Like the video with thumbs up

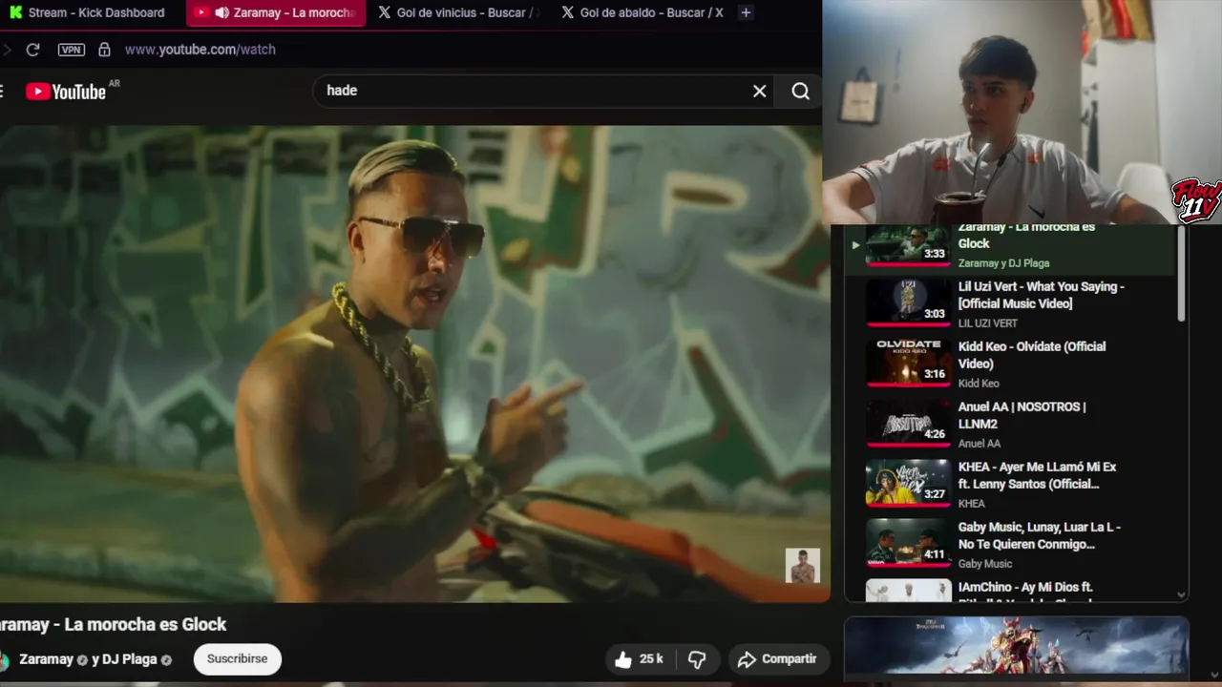pos(623,659)
